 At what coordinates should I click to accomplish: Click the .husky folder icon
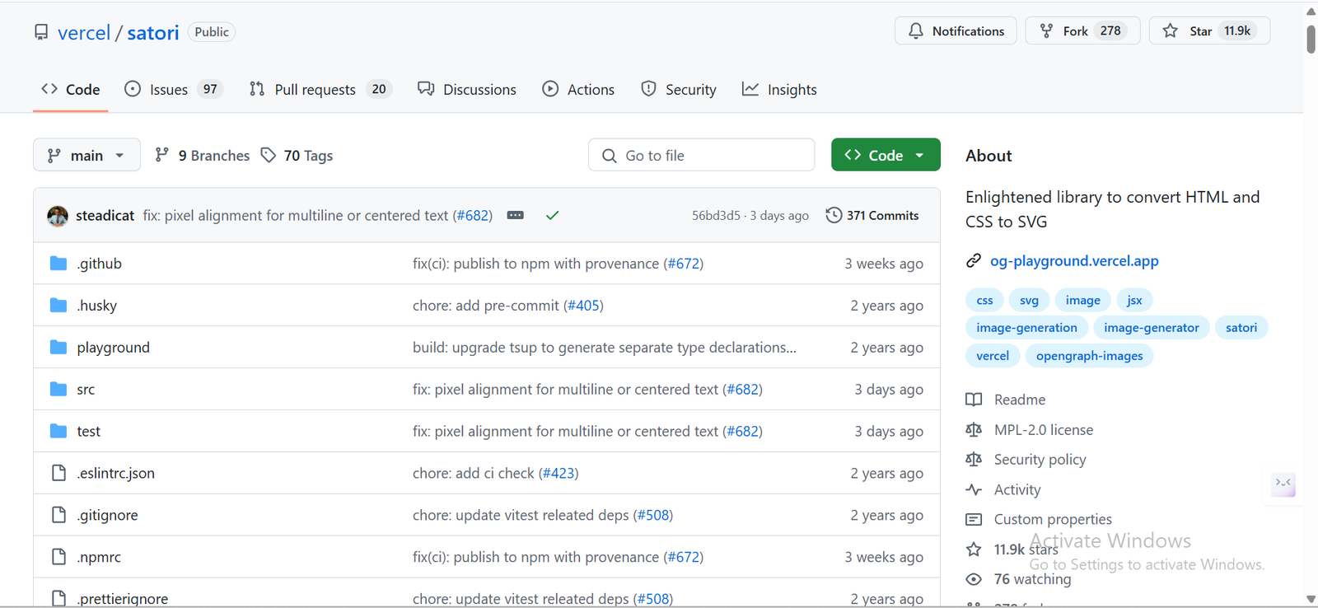coord(58,306)
